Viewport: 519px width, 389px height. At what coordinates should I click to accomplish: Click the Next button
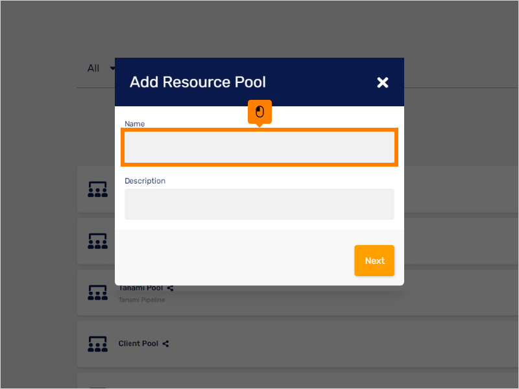click(374, 260)
